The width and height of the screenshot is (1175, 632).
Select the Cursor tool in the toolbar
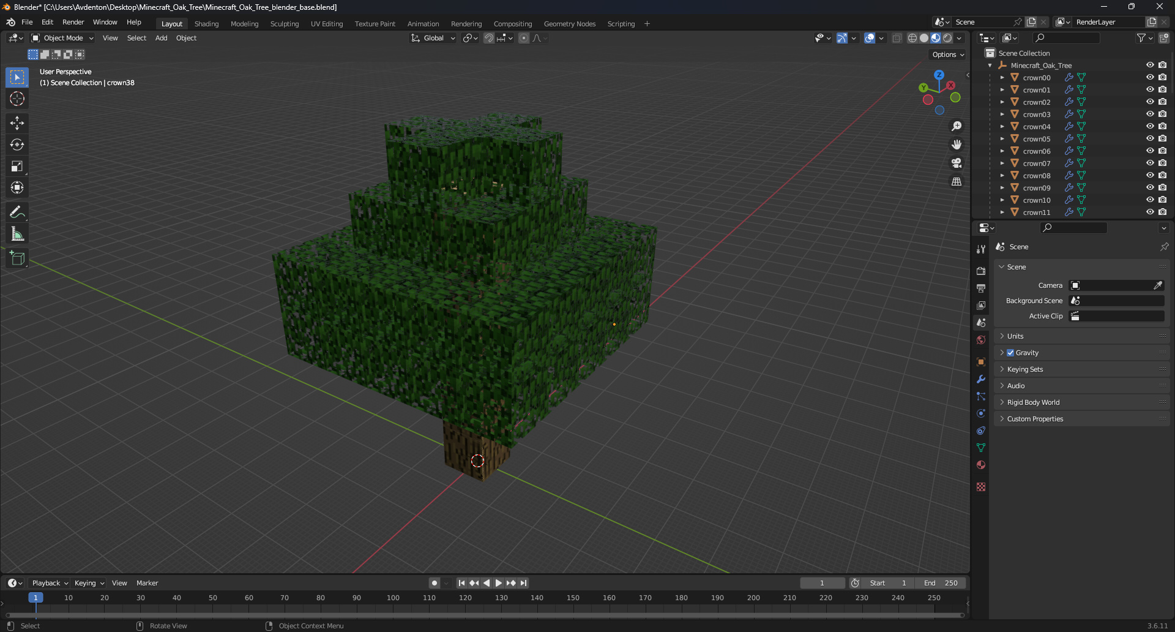17,99
